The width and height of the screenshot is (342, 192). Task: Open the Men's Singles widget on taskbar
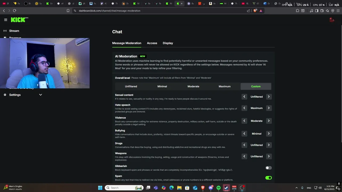pyautogui.click(x=13, y=188)
